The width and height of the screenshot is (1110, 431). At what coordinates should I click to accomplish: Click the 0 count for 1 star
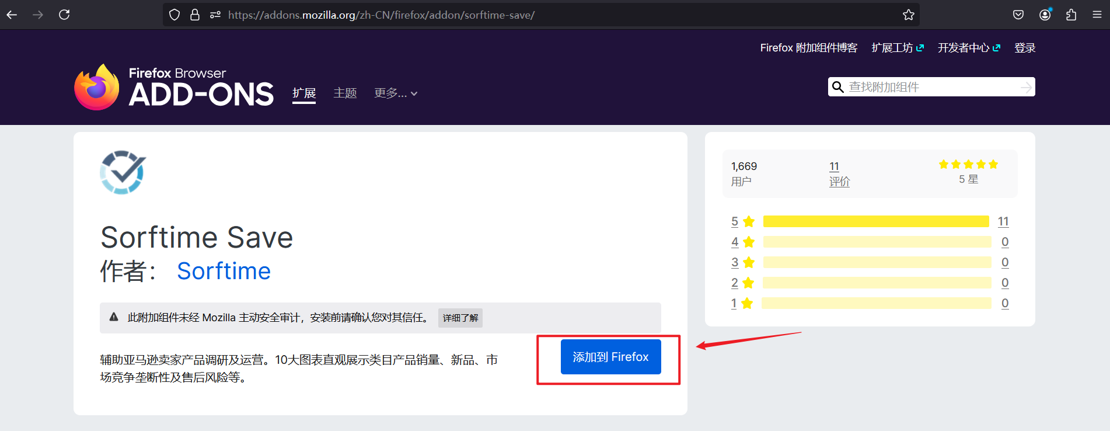coord(1005,303)
